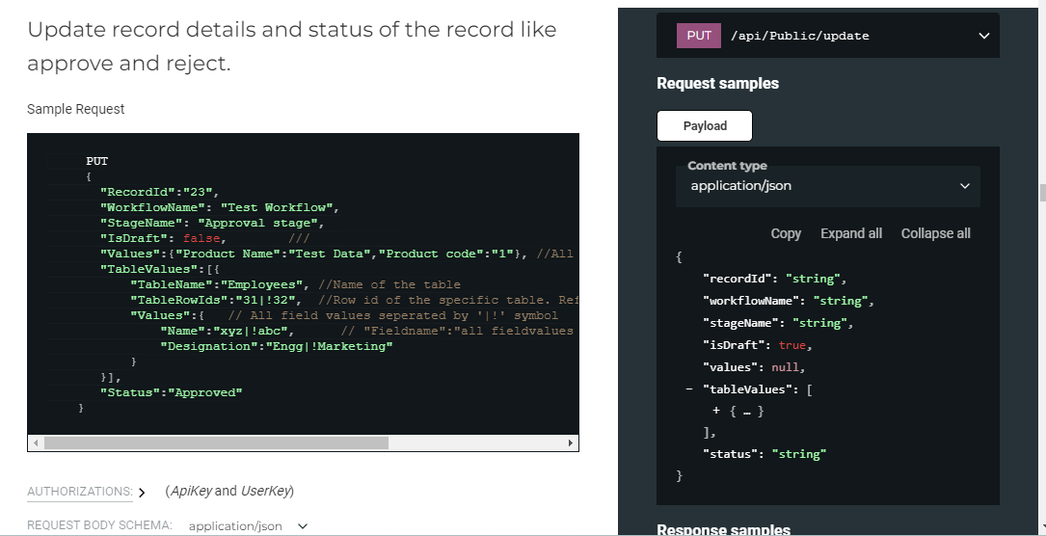Click the page's vertical scrollbar thumb

[1042, 193]
